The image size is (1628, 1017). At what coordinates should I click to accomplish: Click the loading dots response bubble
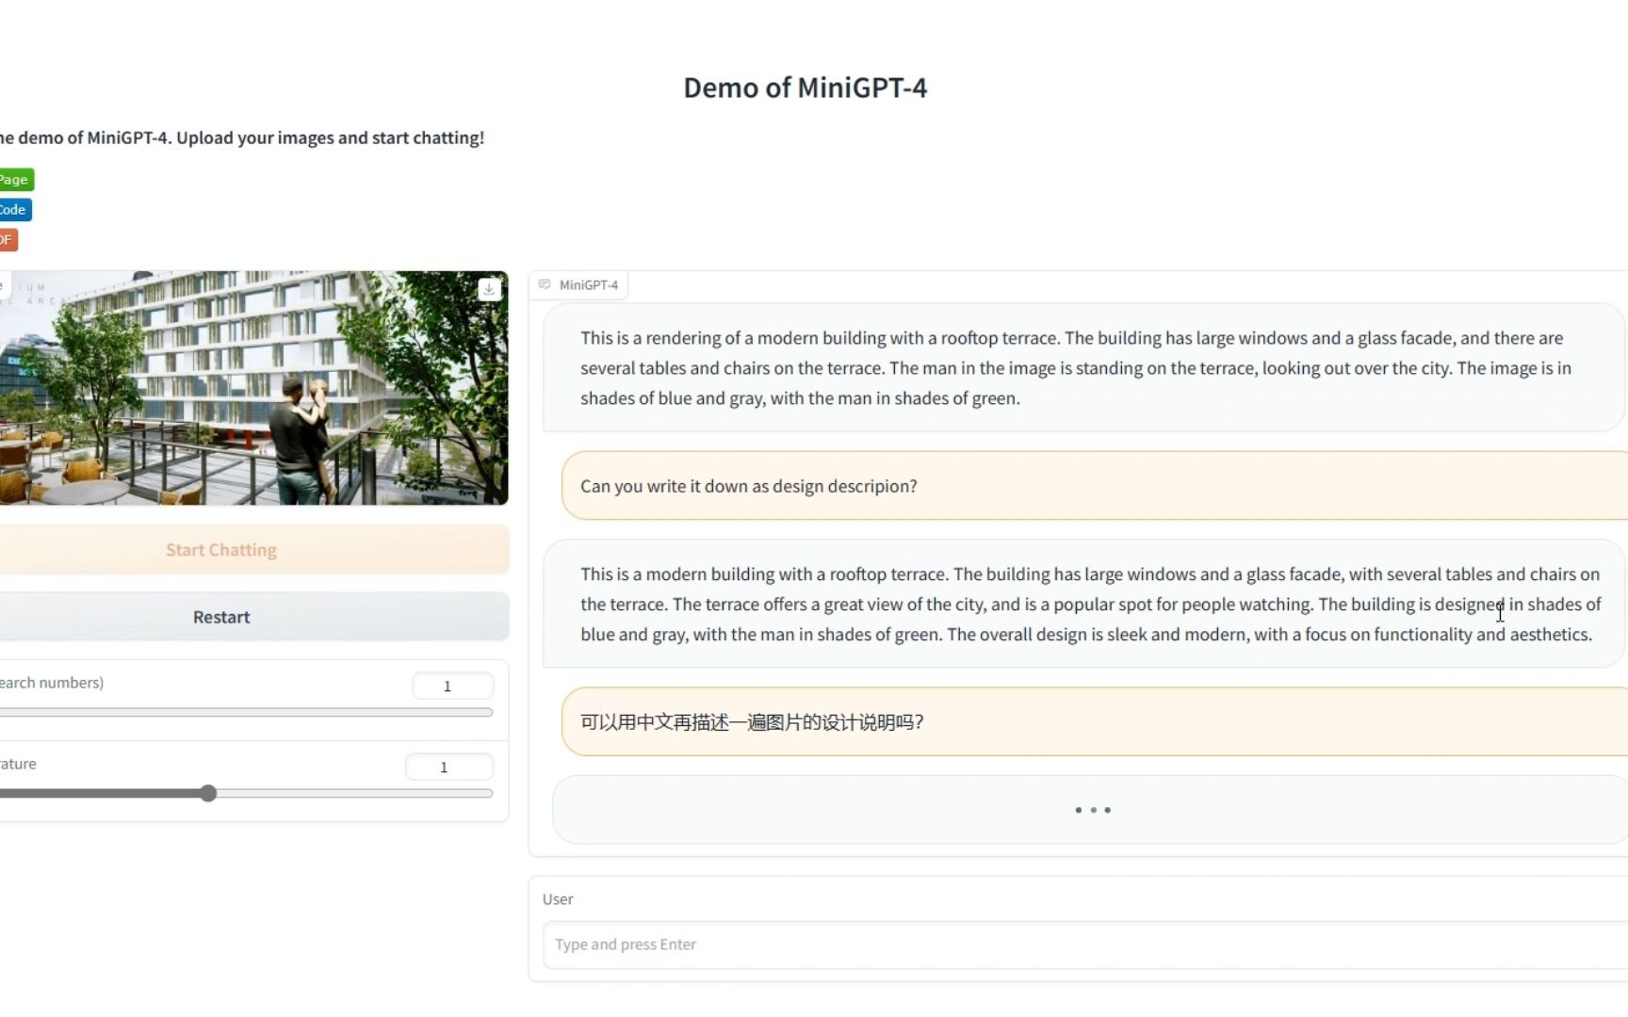(x=1090, y=810)
